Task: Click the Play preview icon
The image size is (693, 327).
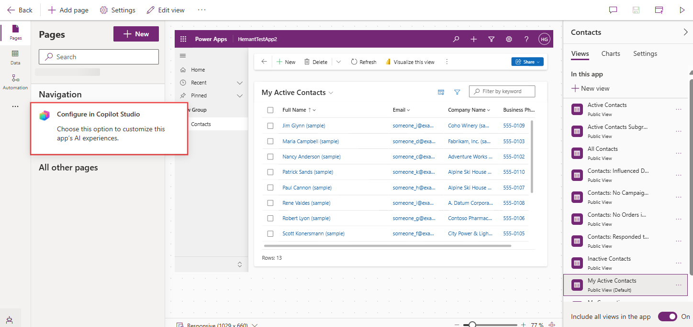Action: (682, 10)
